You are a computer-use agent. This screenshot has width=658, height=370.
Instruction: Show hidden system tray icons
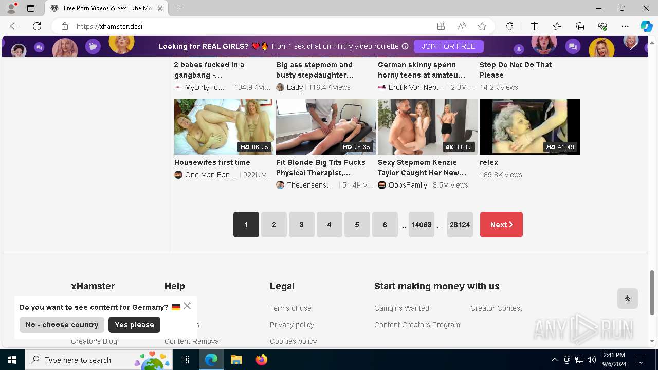pos(554,360)
